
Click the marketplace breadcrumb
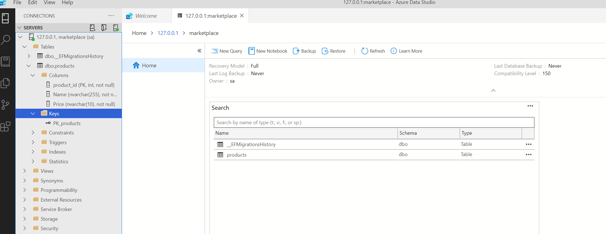pyautogui.click(x=204, y=33)
